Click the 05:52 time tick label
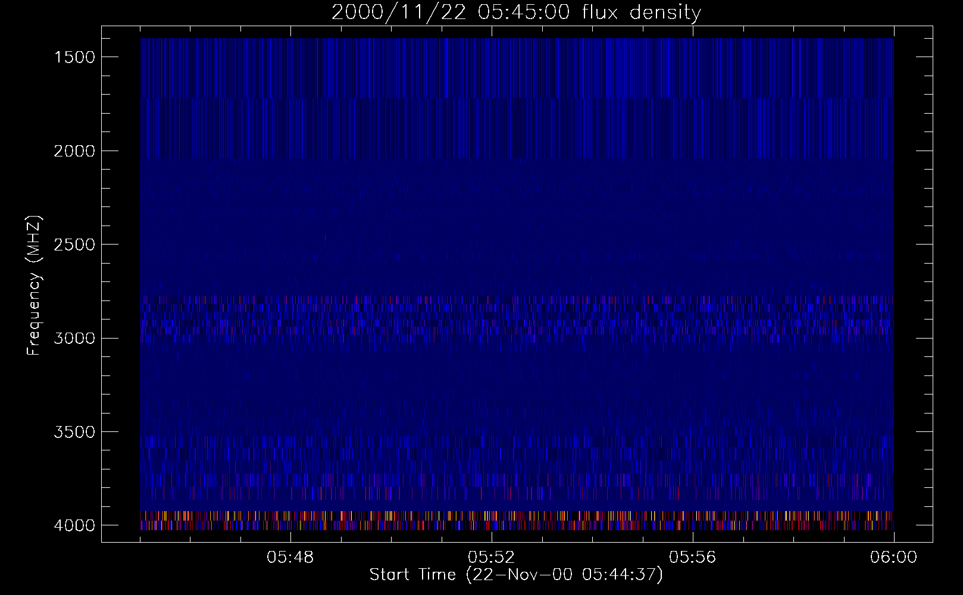The height and width of the screenshot is (595, 963). click(491, 558)
